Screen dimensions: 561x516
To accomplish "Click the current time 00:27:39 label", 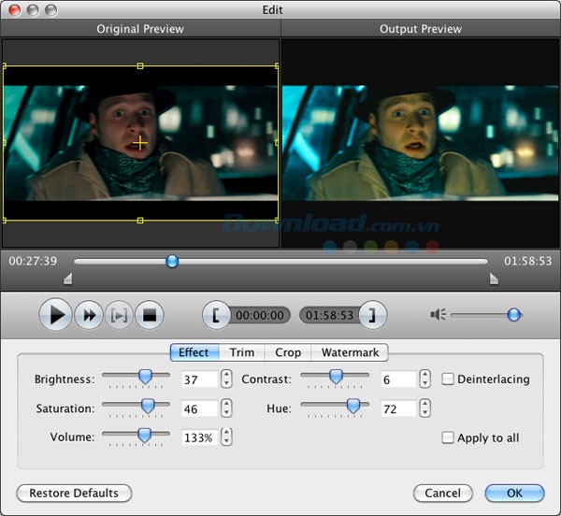I will (33, 261).
